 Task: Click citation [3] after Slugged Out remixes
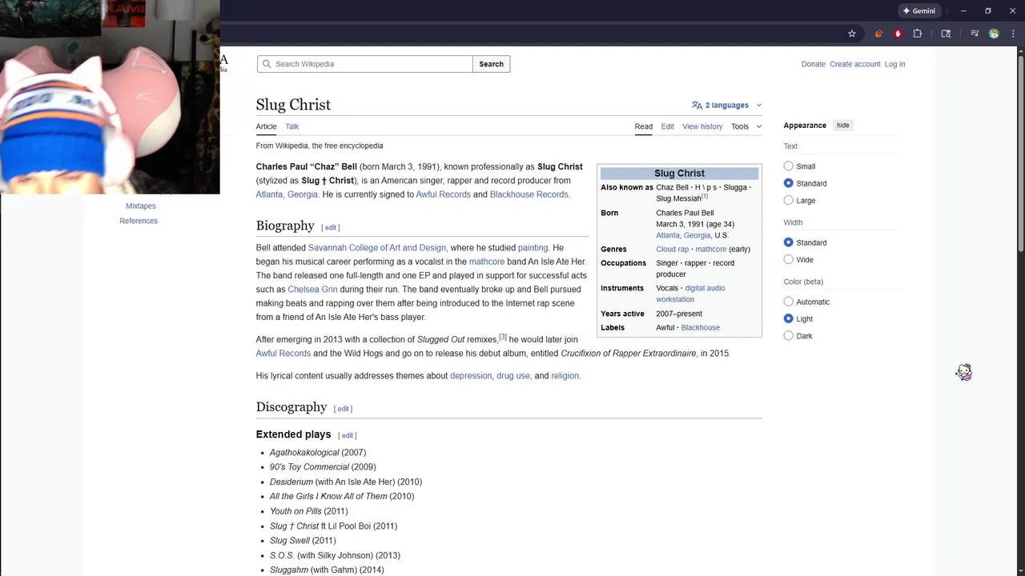pos(503,337)
